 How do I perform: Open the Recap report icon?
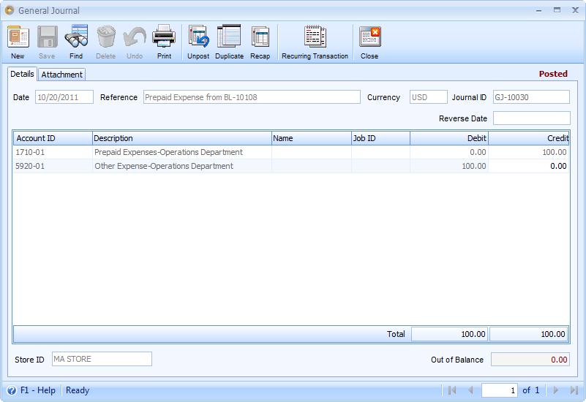[260, 37]
